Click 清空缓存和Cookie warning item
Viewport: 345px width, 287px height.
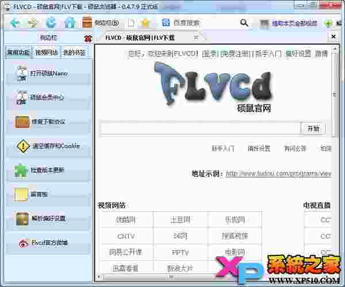pos(48,146)
